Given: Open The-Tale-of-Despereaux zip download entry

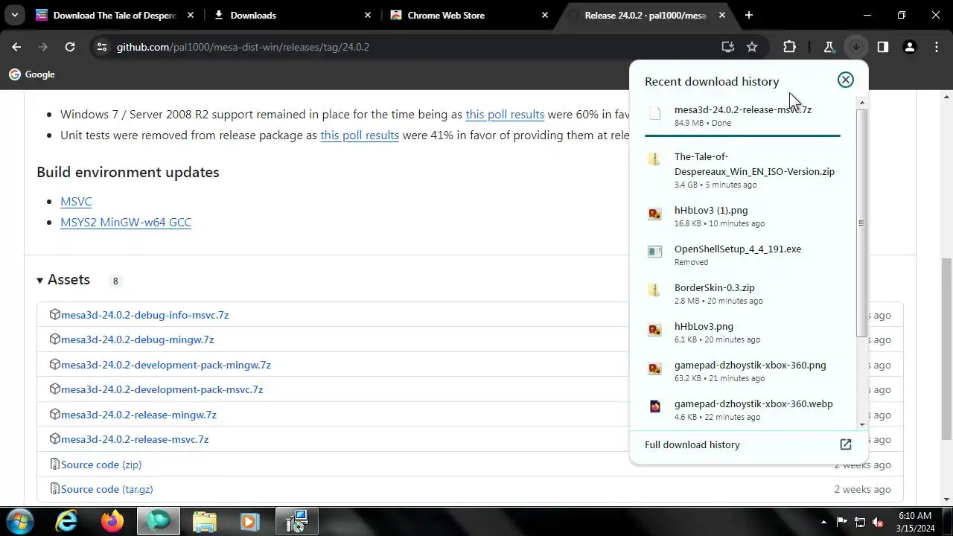Looking at the screenshot, I should tap(742, 170).
